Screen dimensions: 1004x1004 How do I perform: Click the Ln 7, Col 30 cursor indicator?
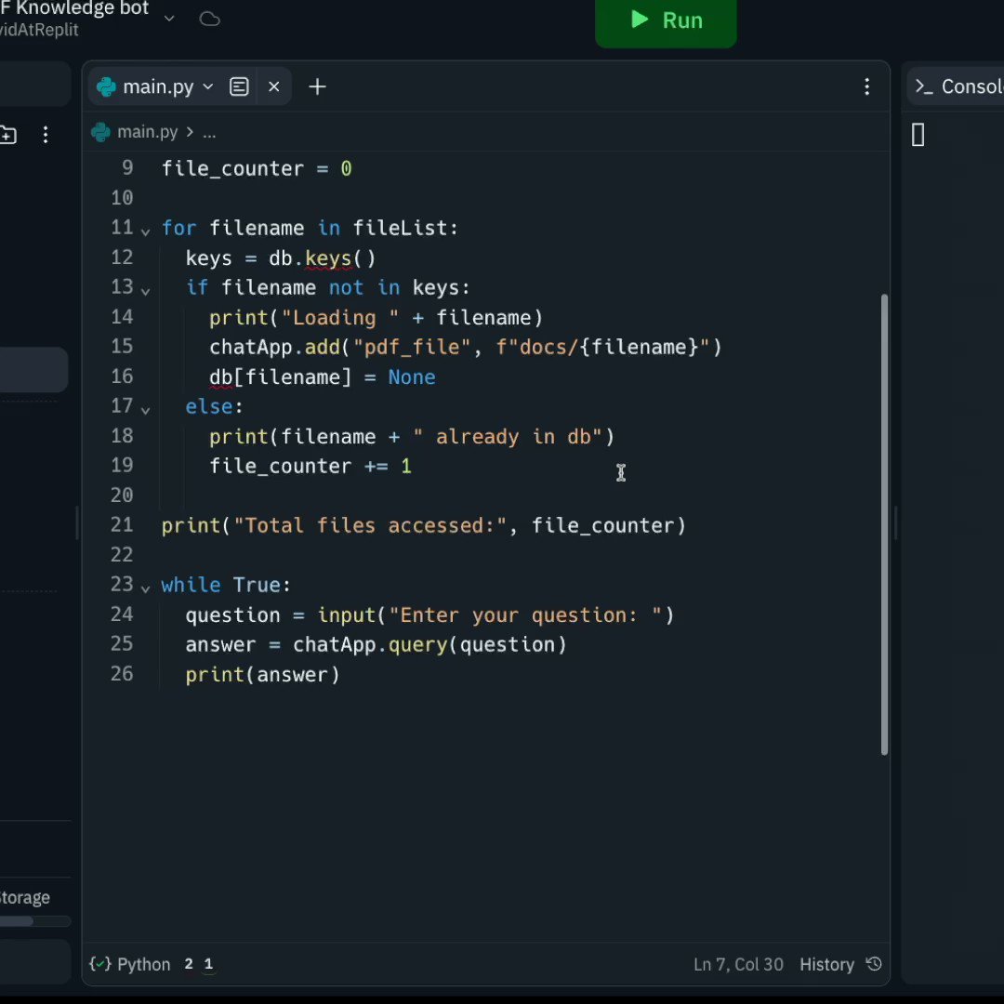(x=738, y=964)
